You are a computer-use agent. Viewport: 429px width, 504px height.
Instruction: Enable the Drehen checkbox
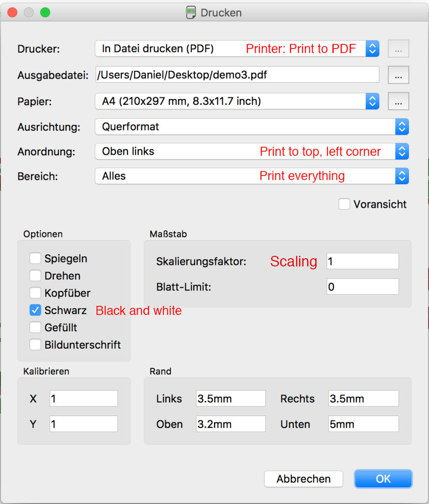[x=35, y=276]
